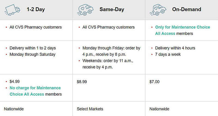Click the $7.00 On-Demand price
This screenshot has width=218, height=116.
click(155, 81)
